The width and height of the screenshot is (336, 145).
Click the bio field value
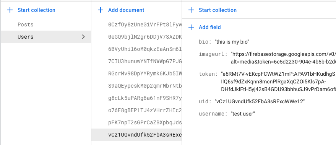click(x=232, y=42)
